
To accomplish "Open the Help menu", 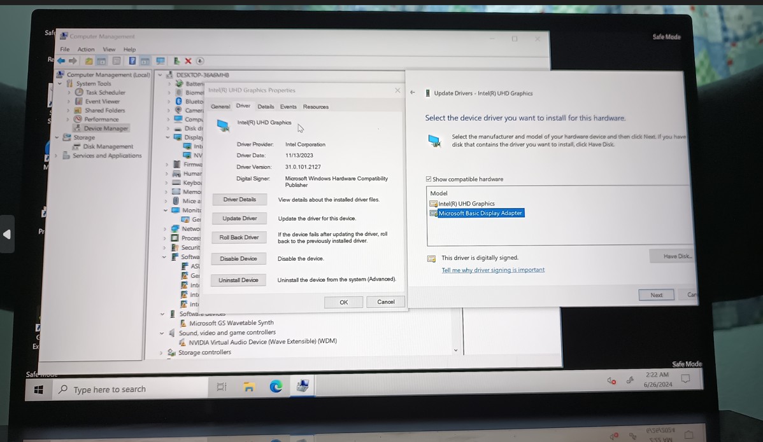I will [x=129, y=49].
